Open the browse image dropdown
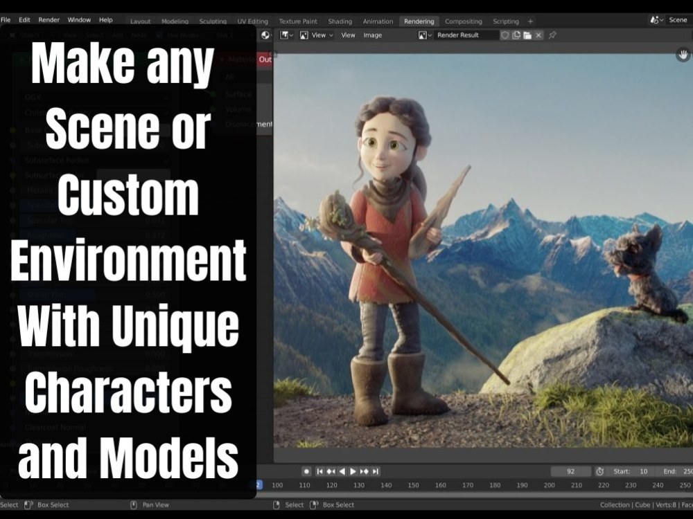 [425, 35]
